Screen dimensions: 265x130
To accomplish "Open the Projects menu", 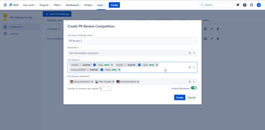I will [x=45, y=5].
